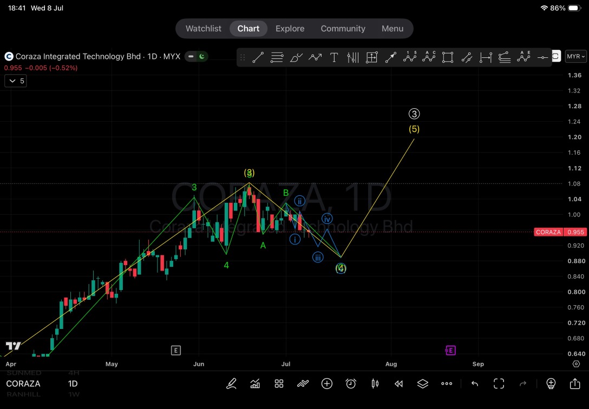Tap the TradingView logo on chart
The image size is (589, 409).
click(x=13, y=346)
